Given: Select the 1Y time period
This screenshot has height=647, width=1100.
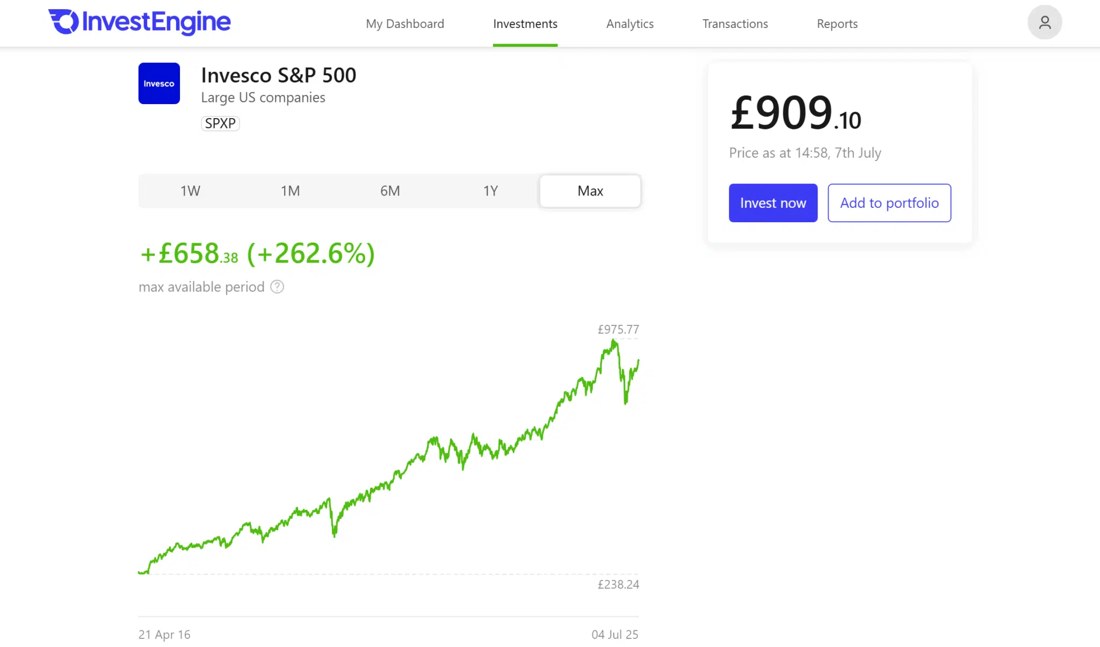Looking at the screenshot, I should click(490, 191).
